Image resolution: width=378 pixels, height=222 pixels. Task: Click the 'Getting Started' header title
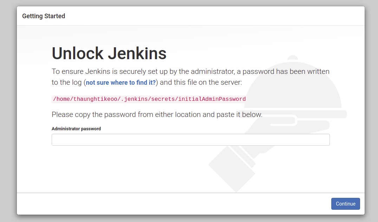(44, 16)
